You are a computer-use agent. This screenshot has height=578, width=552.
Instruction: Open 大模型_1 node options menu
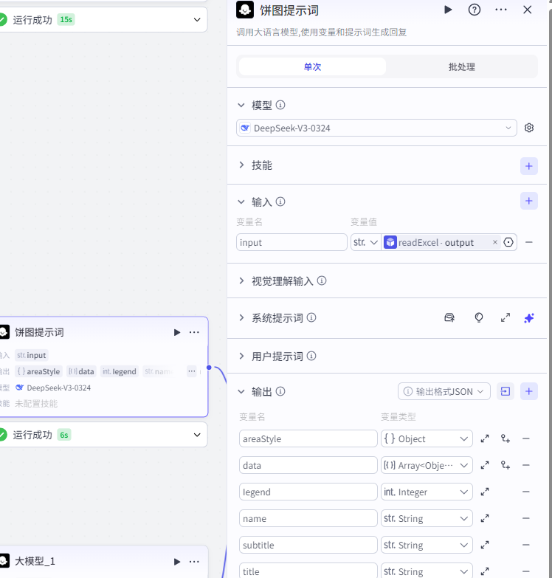coord(194,562)
